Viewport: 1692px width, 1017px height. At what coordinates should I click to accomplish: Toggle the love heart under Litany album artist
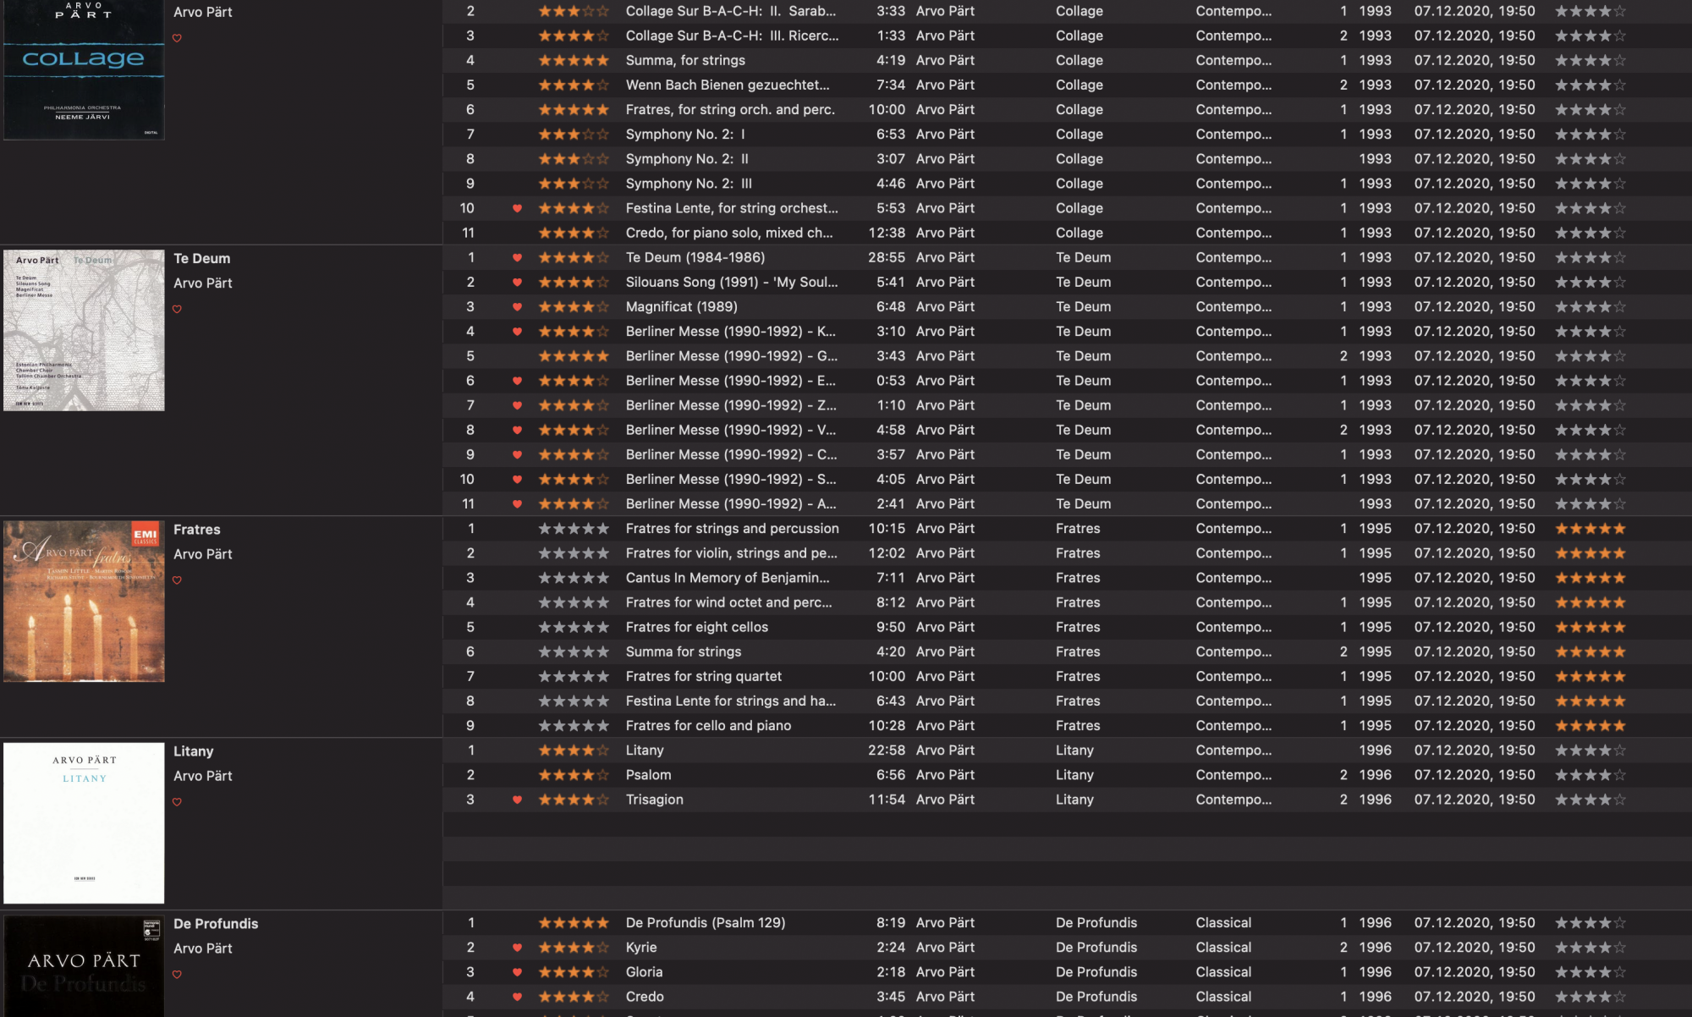(177, 802)
